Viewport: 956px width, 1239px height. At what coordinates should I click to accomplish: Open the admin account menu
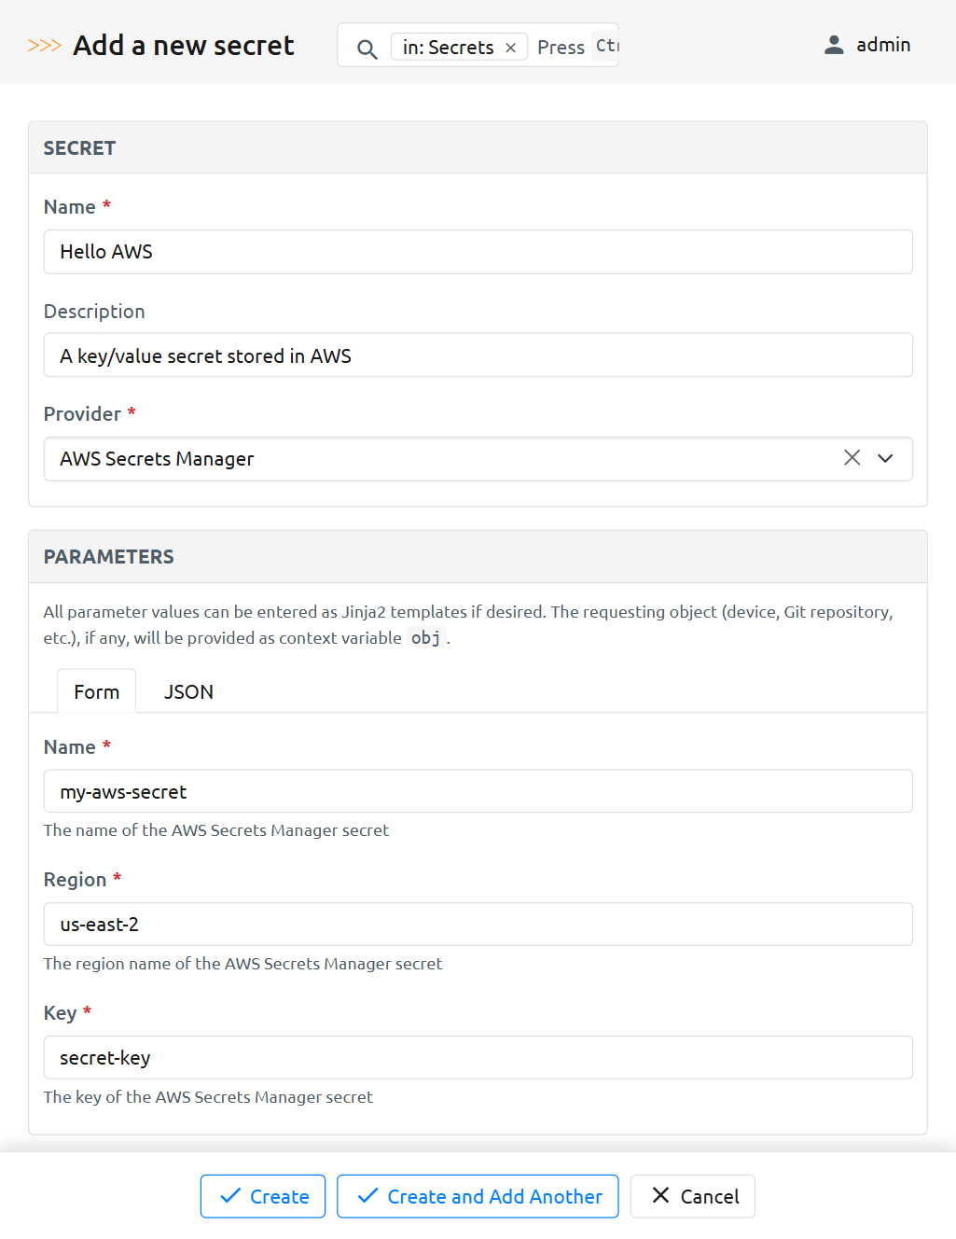click(867, 44)
